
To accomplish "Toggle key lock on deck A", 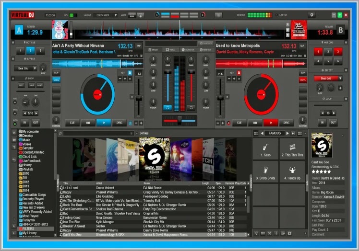I will pos(130,73).
